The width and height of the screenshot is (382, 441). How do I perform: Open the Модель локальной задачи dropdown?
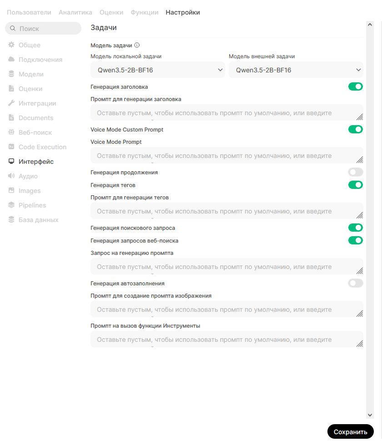pyautogui.click(x=157, y=70)
